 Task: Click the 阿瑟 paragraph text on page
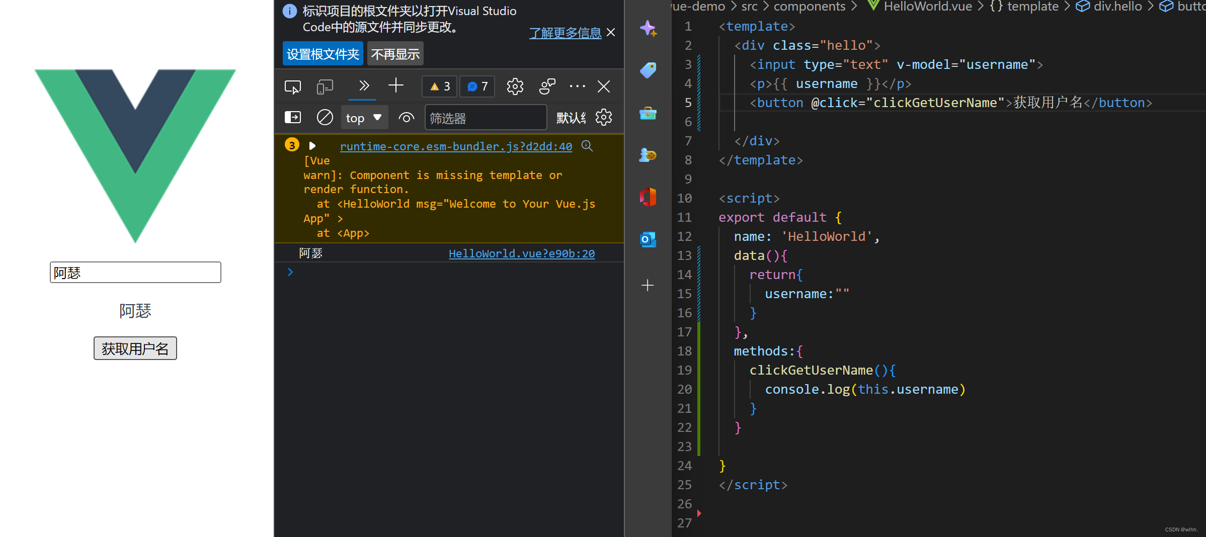click(135, 311)
